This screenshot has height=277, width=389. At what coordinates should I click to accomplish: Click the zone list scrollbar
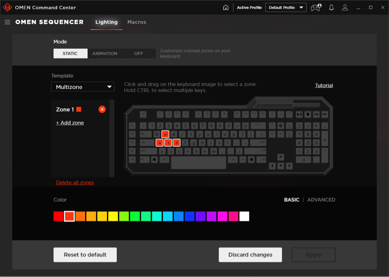click(x=112, y=138)
